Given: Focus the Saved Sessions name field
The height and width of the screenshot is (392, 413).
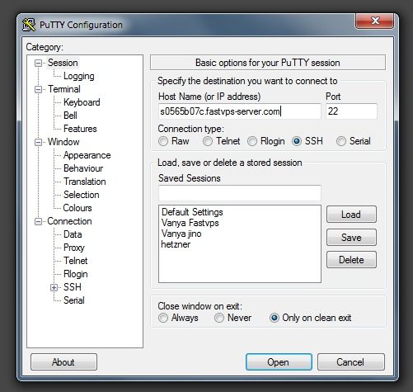Looking at the screenshot, I should click(x=239, y=193).
